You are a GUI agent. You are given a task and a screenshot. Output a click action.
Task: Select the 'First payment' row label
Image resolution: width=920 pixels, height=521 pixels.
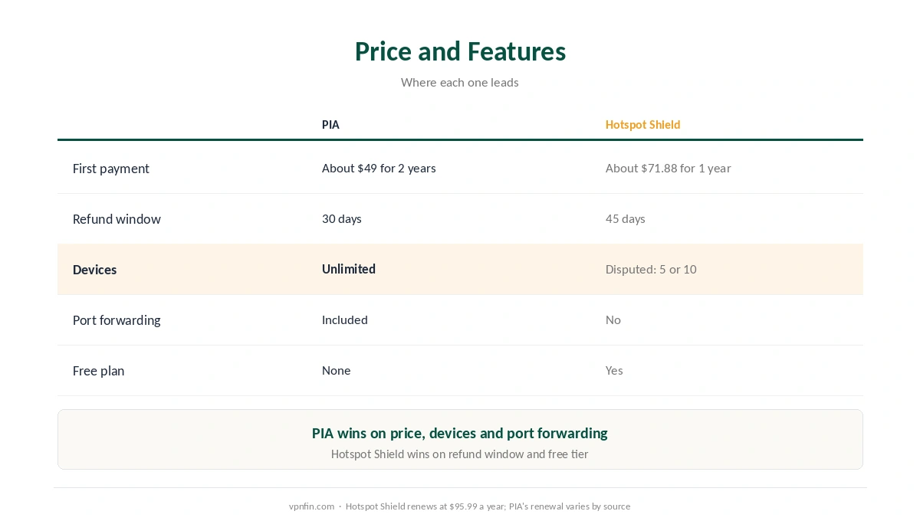click(x=111, y=169)
